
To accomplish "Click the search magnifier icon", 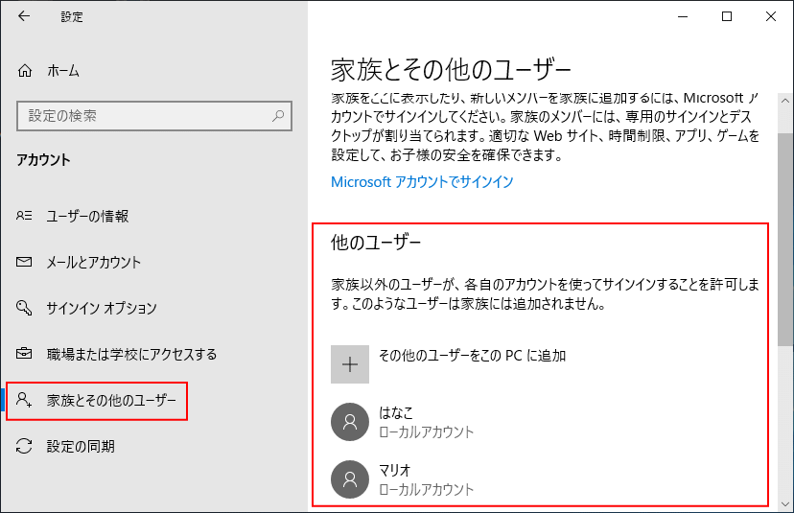I will pyautogui.click(x=278, y=116).
